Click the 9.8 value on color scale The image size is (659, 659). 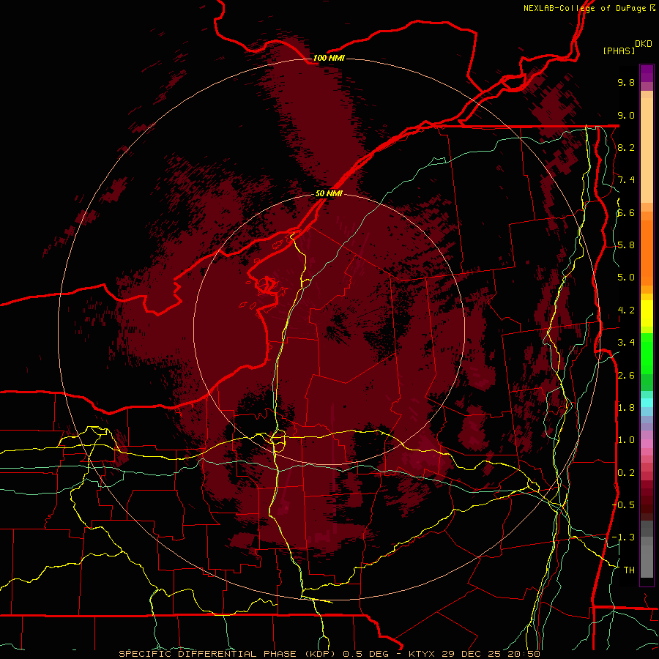click(x=626, y=82)
